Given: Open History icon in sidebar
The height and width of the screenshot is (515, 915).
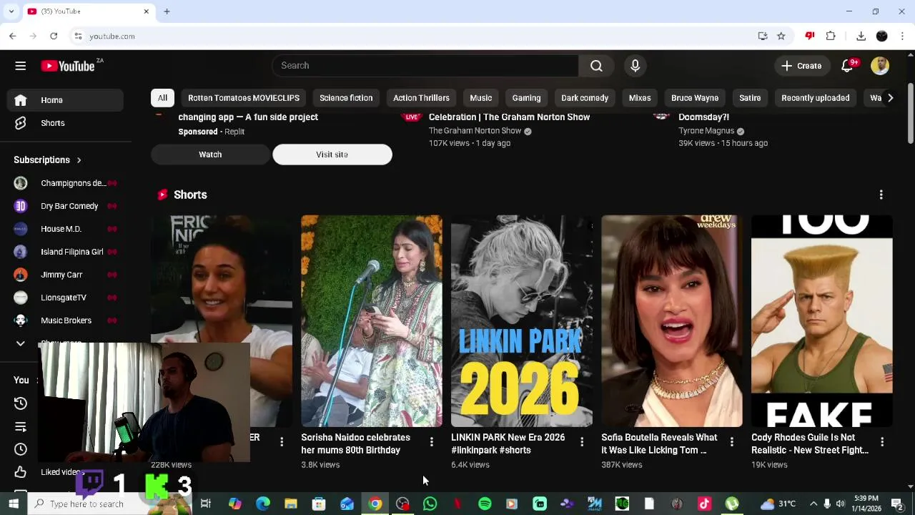Looking at the screenshot, I should point(20,403).
